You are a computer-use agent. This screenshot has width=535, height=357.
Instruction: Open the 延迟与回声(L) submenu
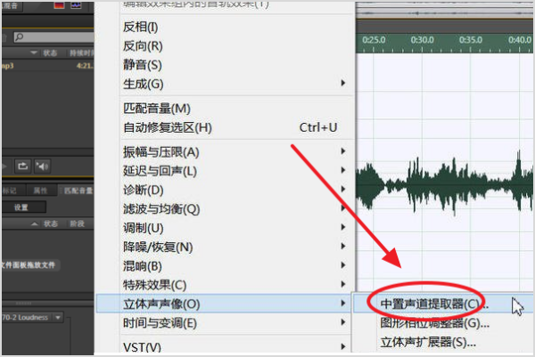pos(235,171)
